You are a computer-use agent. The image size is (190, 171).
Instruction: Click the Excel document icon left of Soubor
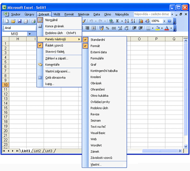6,14
